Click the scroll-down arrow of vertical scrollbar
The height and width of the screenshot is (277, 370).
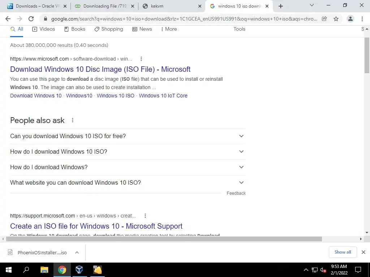coord(367,233)
